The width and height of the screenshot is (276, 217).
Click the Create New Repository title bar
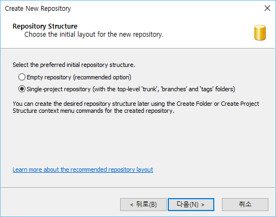[x=126, y=8]
